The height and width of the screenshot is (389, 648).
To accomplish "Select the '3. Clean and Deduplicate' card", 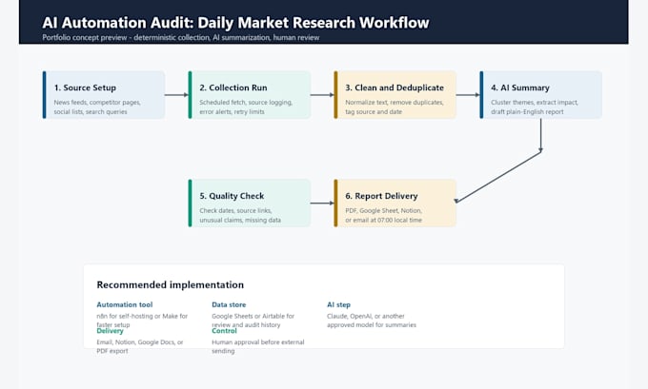I will coord(395,95).
